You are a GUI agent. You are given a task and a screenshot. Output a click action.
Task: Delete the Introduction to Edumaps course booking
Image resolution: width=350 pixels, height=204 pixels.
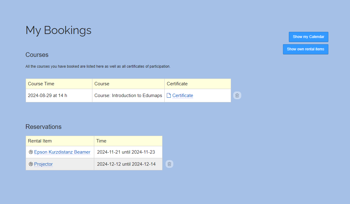pos(237,96)
